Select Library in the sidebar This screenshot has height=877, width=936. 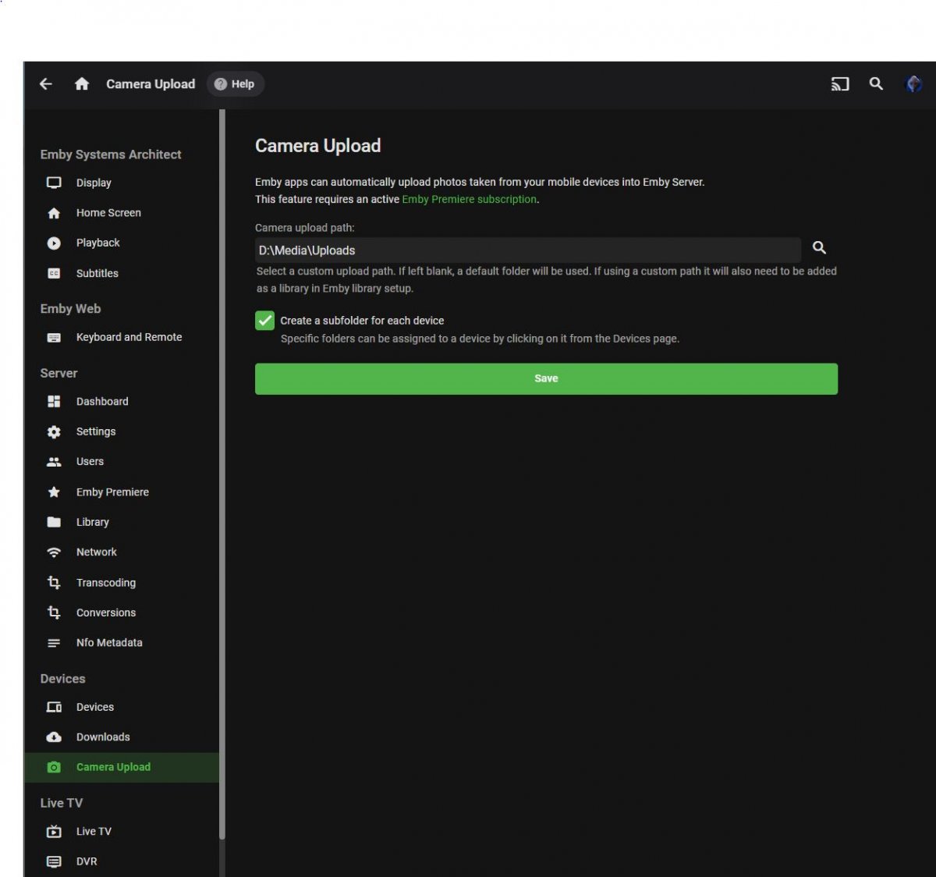click(x=92, y=522)
